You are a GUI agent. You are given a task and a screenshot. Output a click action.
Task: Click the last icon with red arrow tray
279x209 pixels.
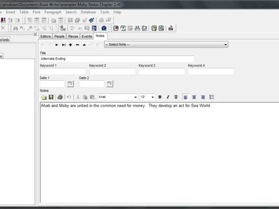[171, 28]
